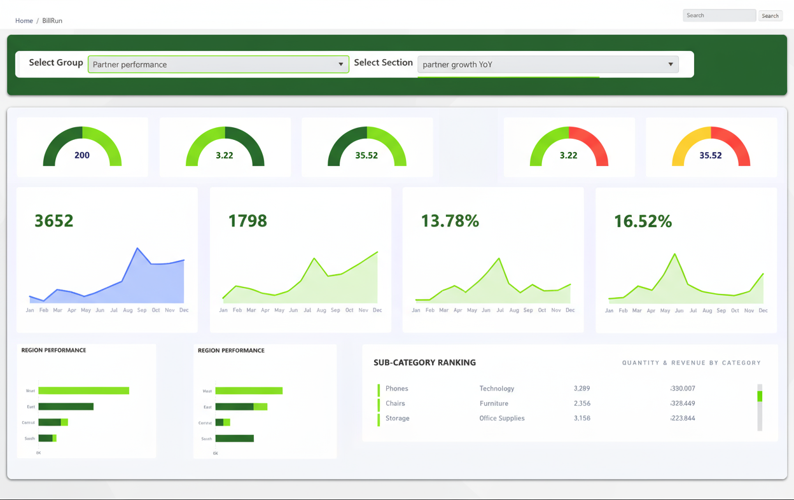Click the South bar in second region chart
The height and width of the screenshot is (500, 794).
234,438
